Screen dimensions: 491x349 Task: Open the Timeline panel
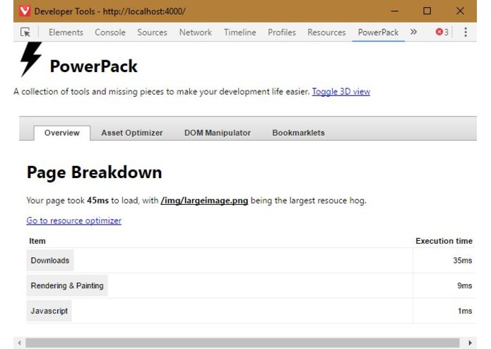pyautogui.click(x=240, y=32)
